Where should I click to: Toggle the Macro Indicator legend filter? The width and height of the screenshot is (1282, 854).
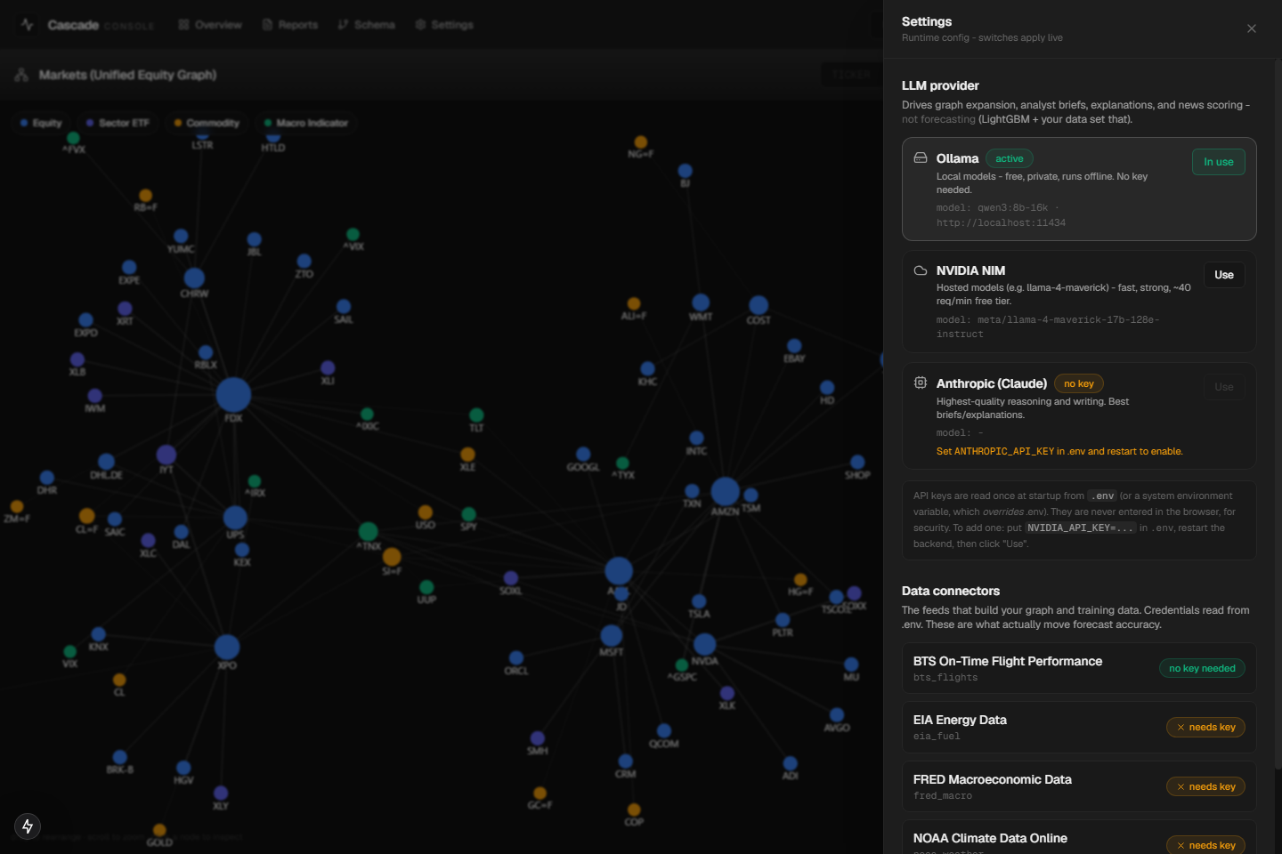point(306,123)
